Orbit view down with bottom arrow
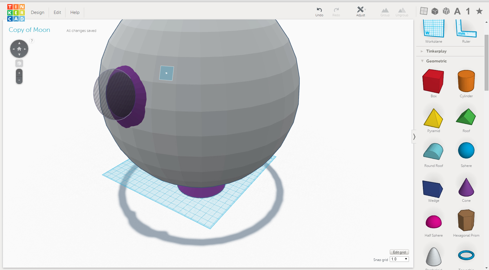Image resolution: width=489 pixels, height=270 pixels. [19, 55]
